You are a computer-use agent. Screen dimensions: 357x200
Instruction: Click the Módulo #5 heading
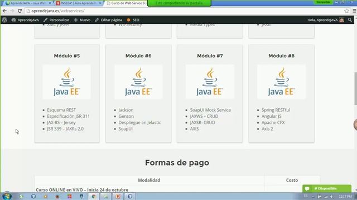tap(67, 56)
